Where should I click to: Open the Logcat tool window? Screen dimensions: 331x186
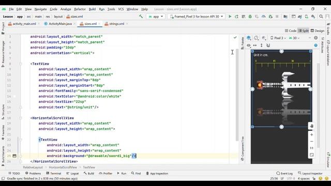coord(72,174)
